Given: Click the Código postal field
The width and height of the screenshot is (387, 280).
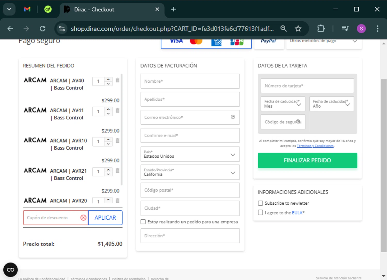Looking at the screenshot, I should (x=190, y=190).
